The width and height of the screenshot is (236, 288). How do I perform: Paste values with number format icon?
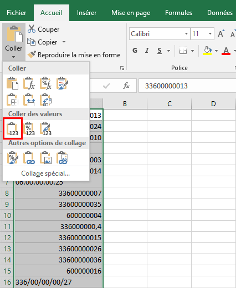29,128
